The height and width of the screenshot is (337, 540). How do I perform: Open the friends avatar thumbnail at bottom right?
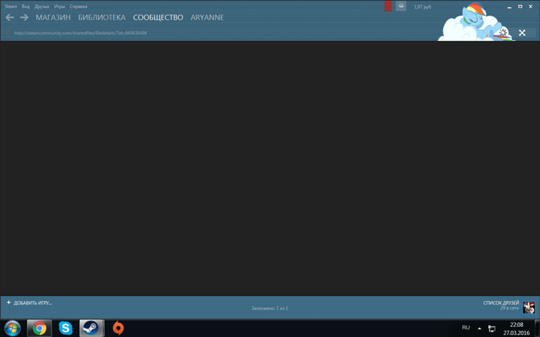(529, 307)
